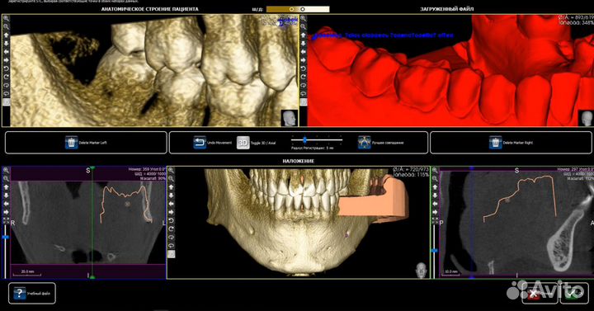Move the slice slider in coronal view

(x=5, y=237)
